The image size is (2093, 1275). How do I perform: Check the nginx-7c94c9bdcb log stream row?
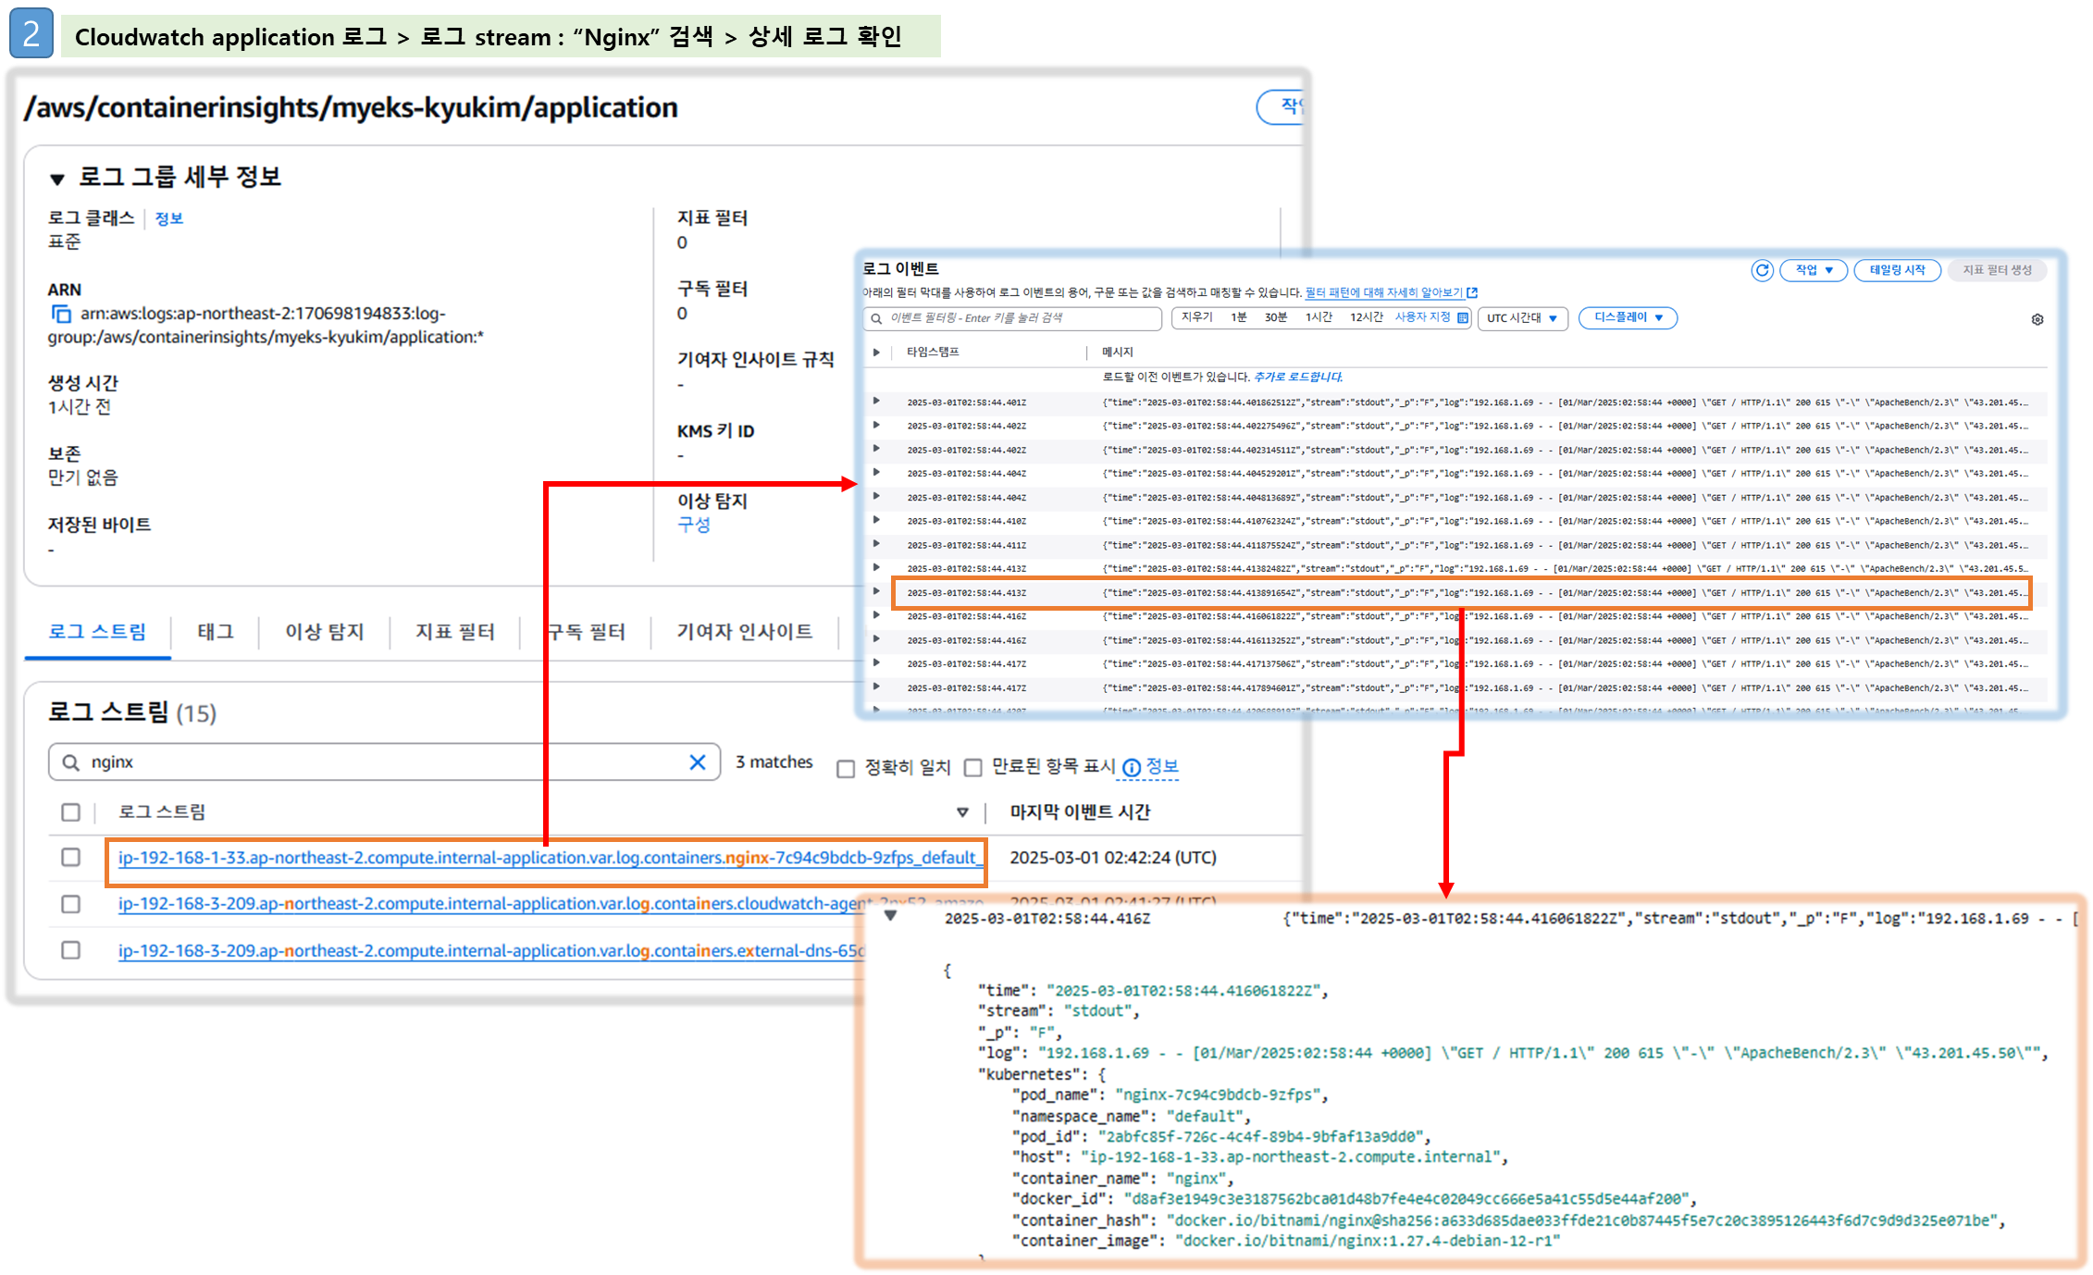(x=70, y=858)
